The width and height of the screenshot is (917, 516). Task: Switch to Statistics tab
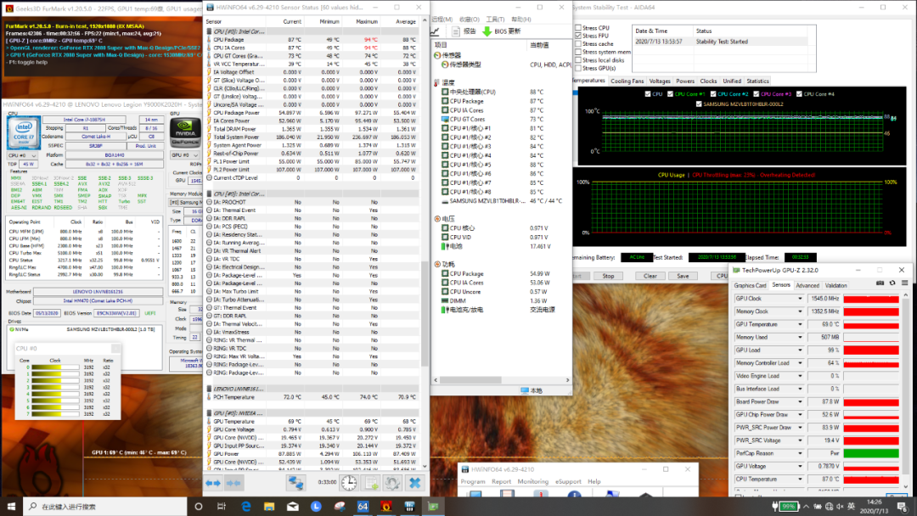757,81
